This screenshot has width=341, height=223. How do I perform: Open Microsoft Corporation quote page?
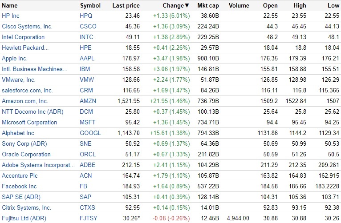(x=29, y=123)
